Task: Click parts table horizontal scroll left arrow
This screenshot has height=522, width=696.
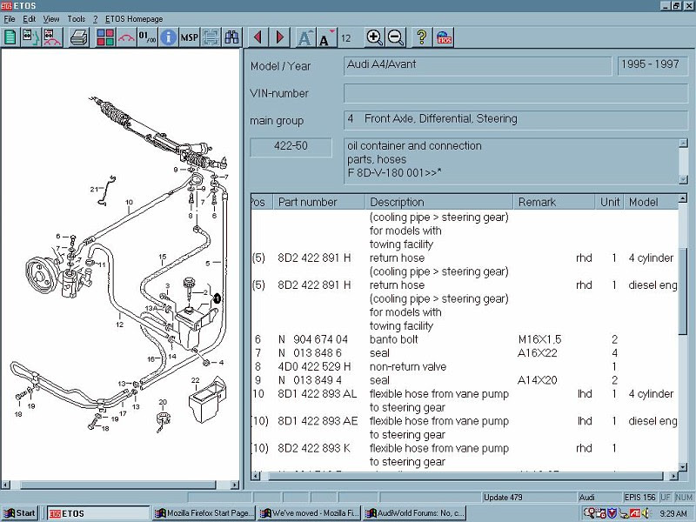Action: point(256,476)
